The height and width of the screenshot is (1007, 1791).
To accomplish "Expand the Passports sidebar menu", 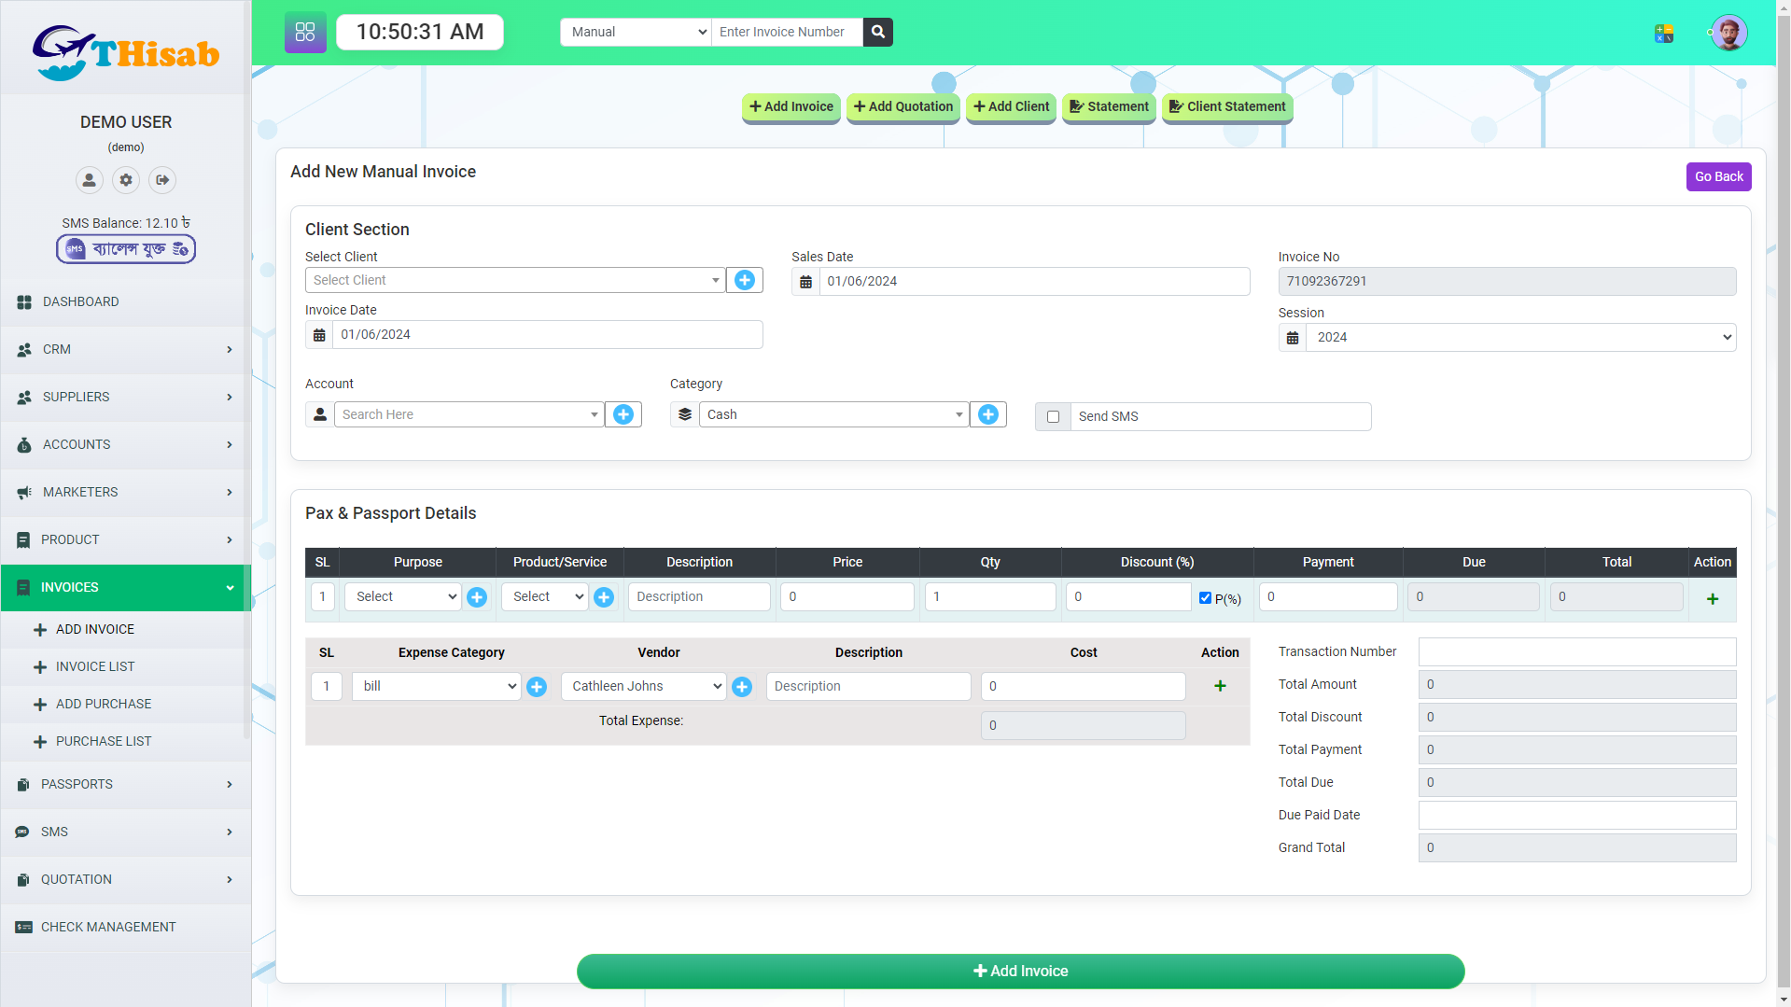I will (x=125, y=785).
